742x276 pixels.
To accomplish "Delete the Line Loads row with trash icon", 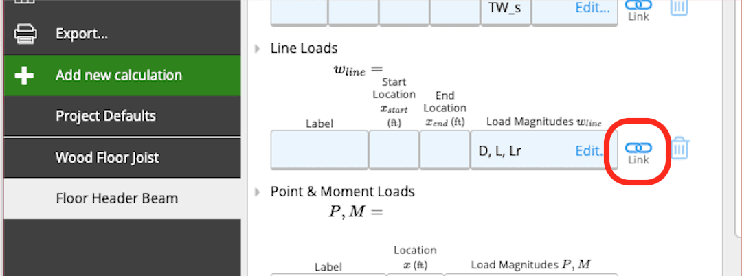I will click(x=679, y=148).
